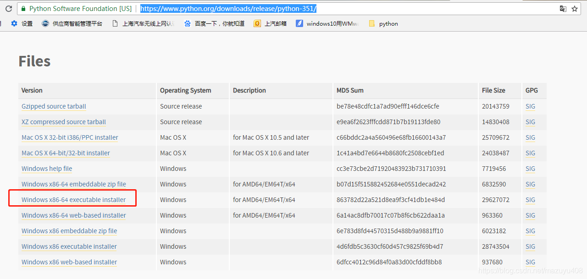The image size is (587, 279).
Task: Click MD5 sum be78e48cdfc1a7ad90efff146dce6cfe
Action: point(388,106)
